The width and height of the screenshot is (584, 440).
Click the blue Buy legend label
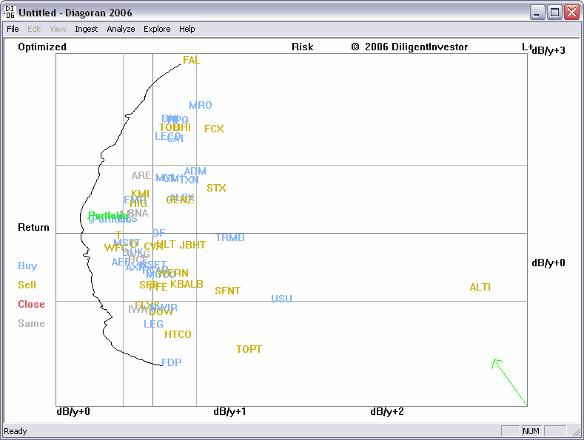coord(27,266)
